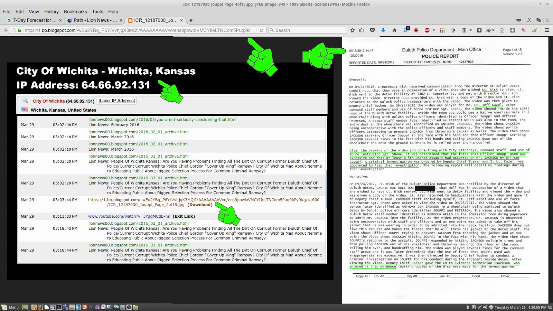Close the ICR_12187930 tab
The width and height of the screenshot is (553, 311).
[x=181, y=20]
